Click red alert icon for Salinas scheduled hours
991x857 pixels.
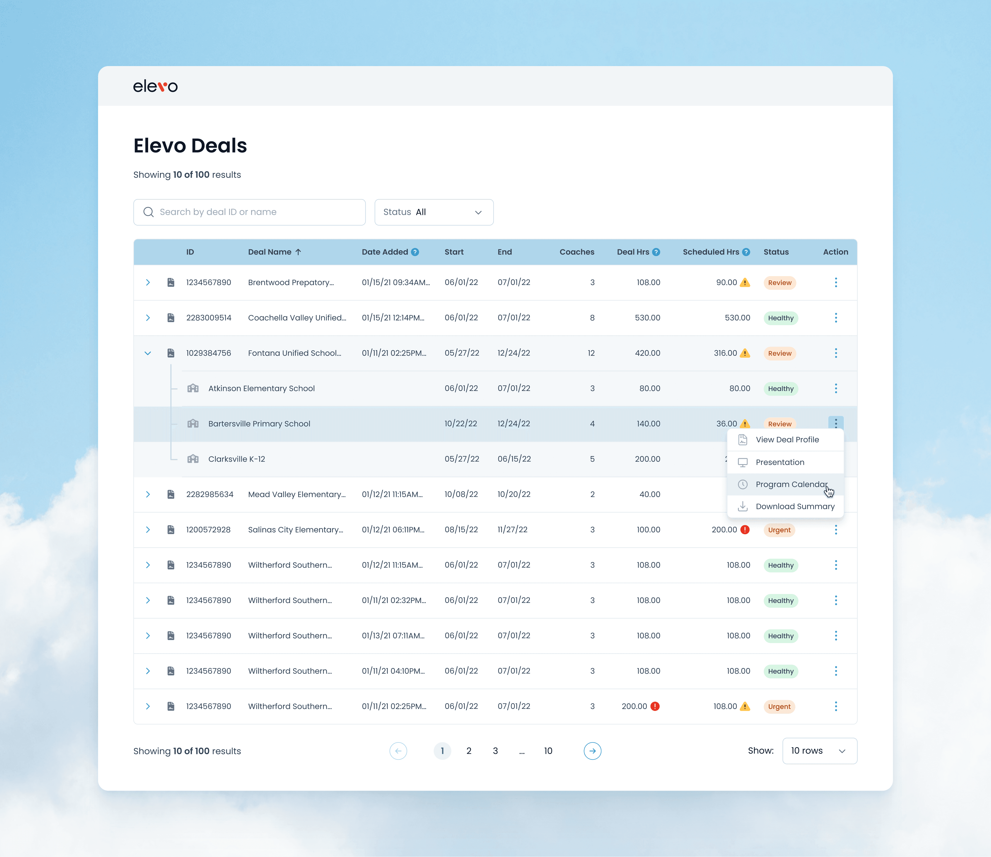pos(745,530)
